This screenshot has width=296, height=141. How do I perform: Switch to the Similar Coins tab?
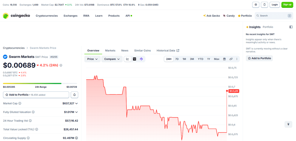(x=143, y=51)
